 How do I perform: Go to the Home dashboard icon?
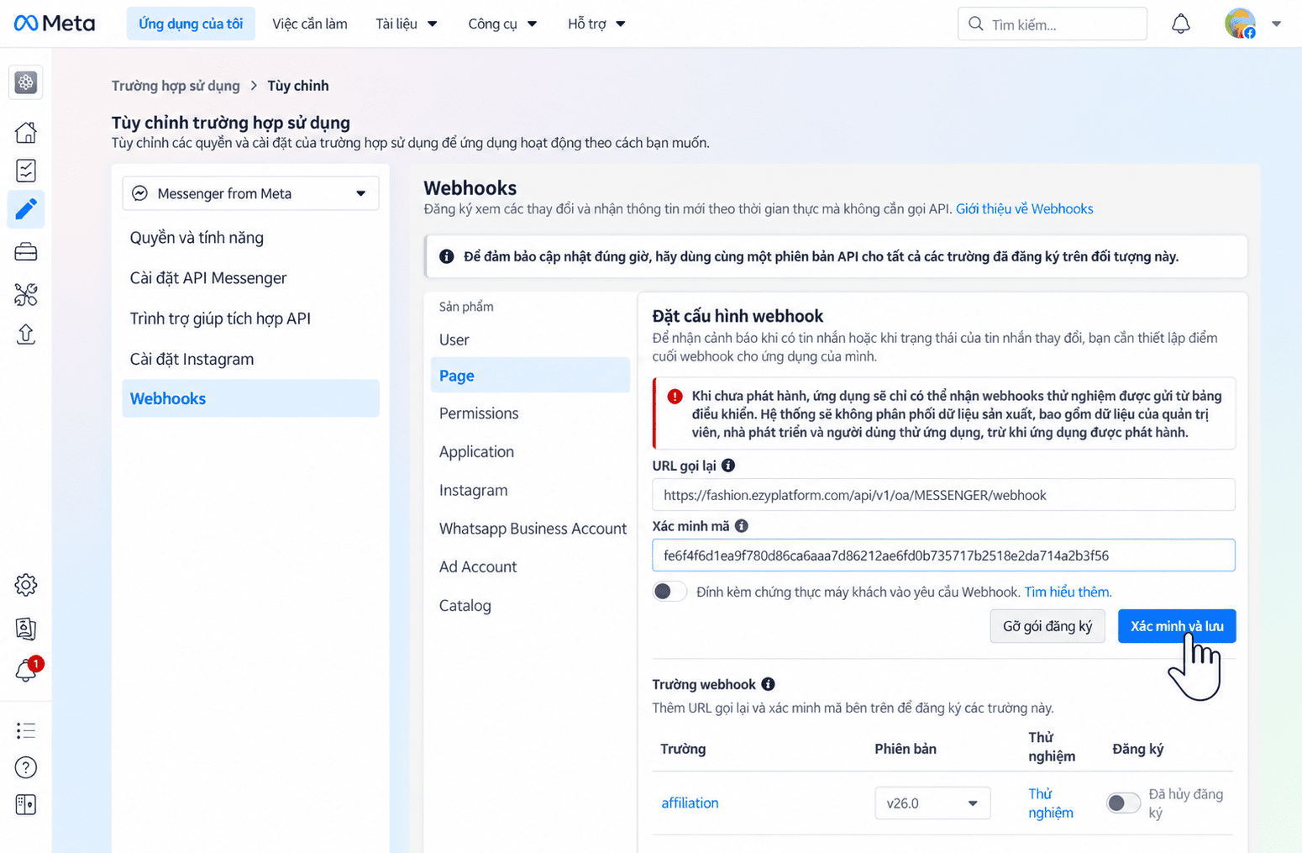pyautogui.click(x=26, y=132)
